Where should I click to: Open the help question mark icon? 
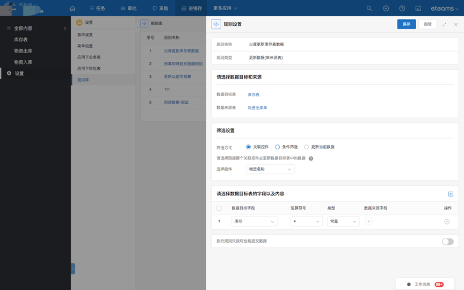[402, 9]
